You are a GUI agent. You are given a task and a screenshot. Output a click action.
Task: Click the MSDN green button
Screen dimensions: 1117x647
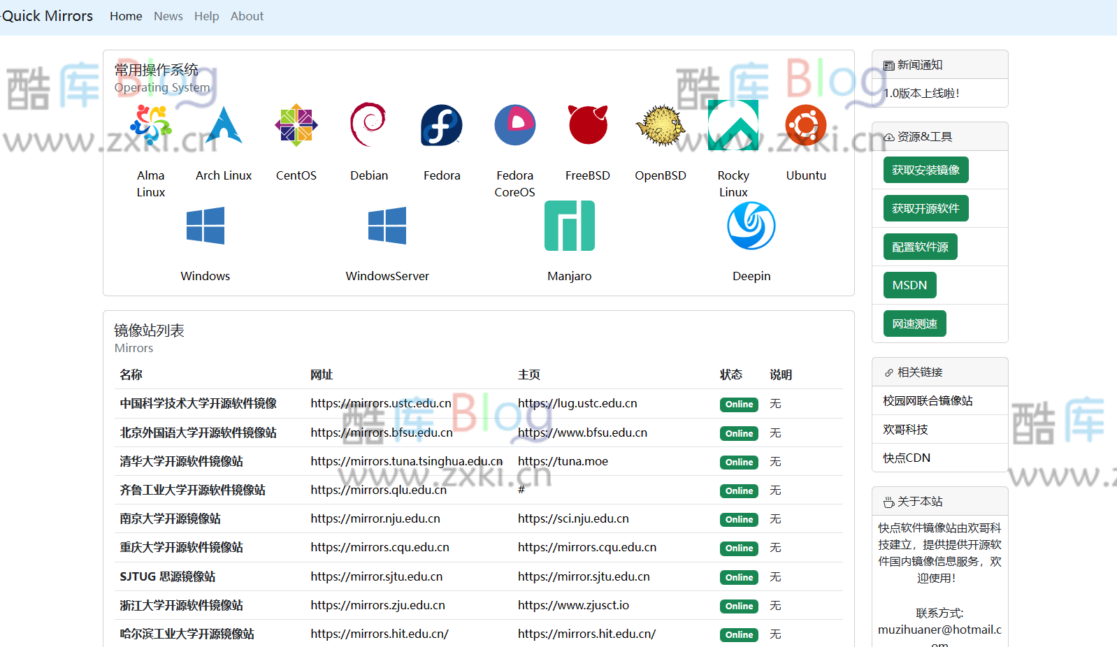pyautogui.click(x=909, y=285)
